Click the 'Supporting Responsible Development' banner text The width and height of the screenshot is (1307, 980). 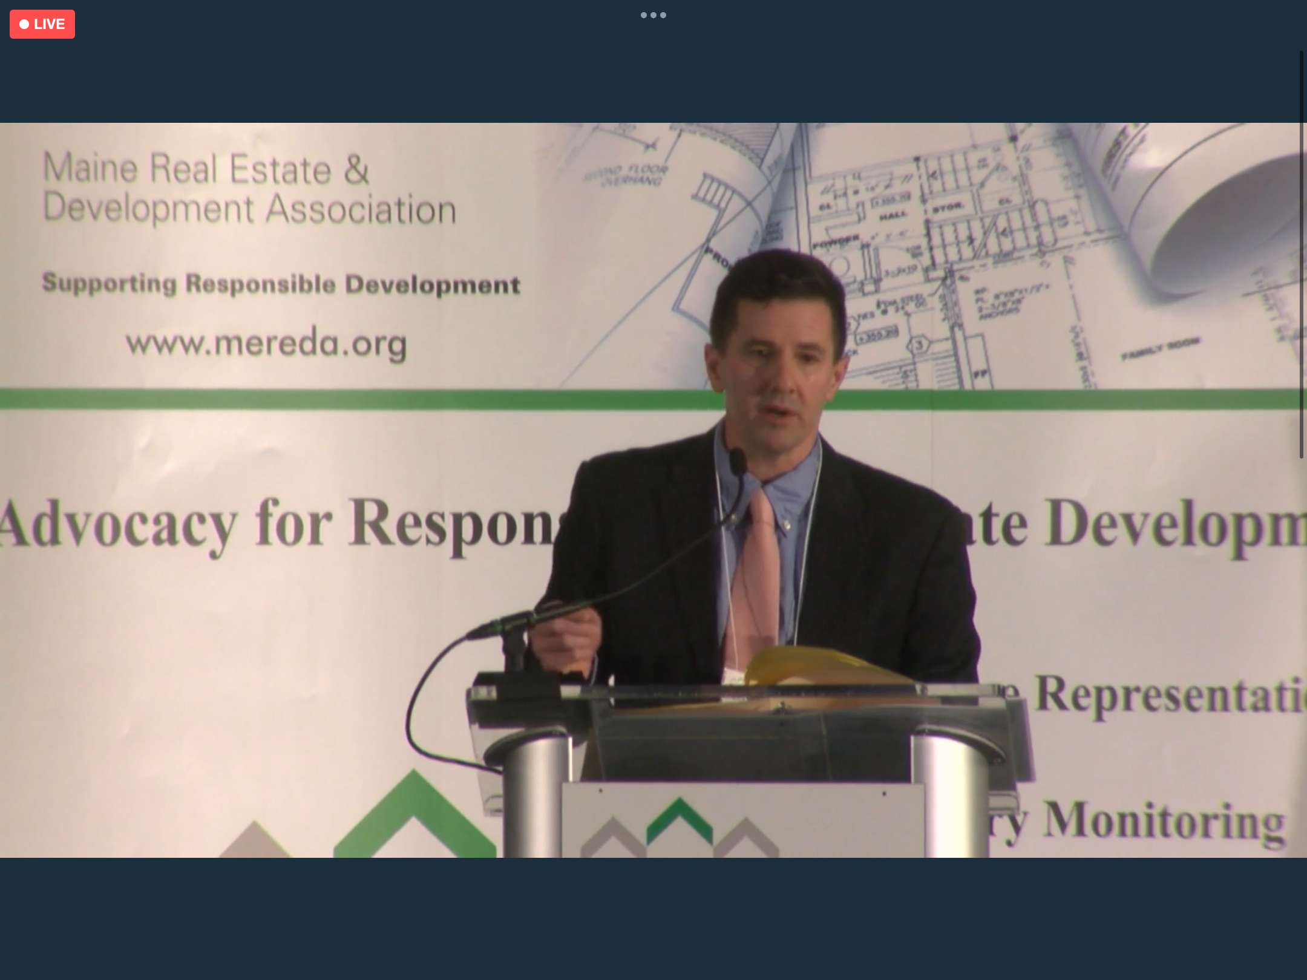point(281,284)
